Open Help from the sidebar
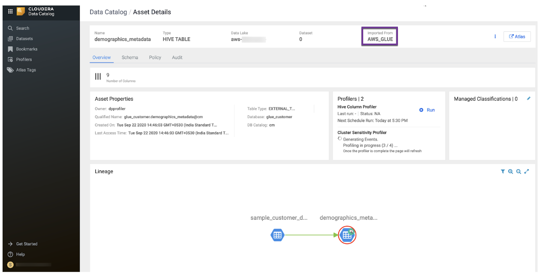 point(20,254)
